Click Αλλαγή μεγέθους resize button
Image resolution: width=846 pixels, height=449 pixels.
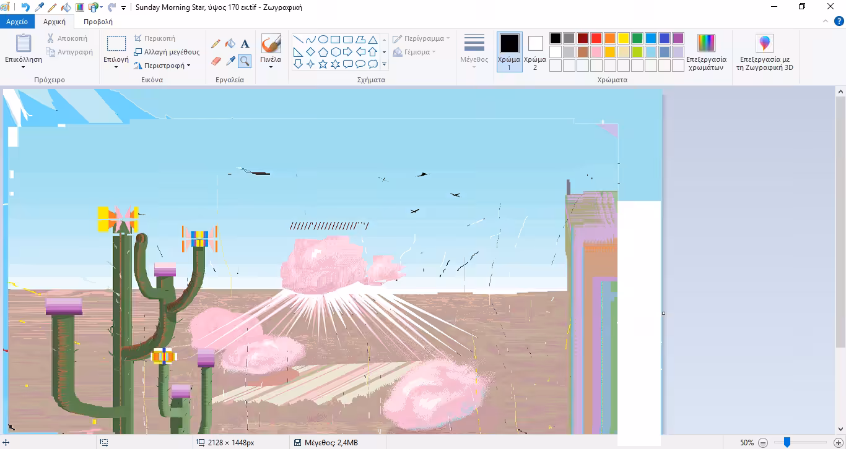pos(167,52)
